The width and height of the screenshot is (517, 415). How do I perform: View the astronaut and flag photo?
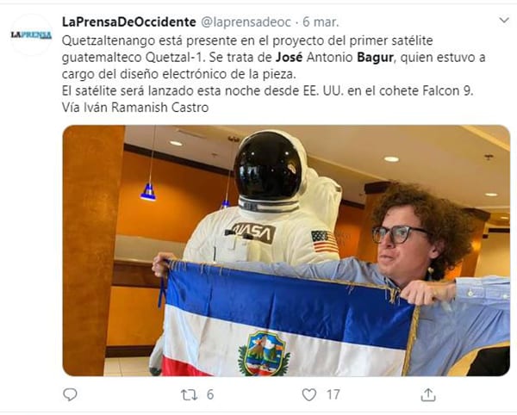286,251
